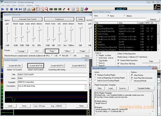Open the Edit menu
Image resolution: width=161 pixels, height=116 pixels.
click(x=8, y=5)
